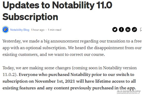
Task: Open the Notability pencil avatar profile
Action: coord(5,30)
